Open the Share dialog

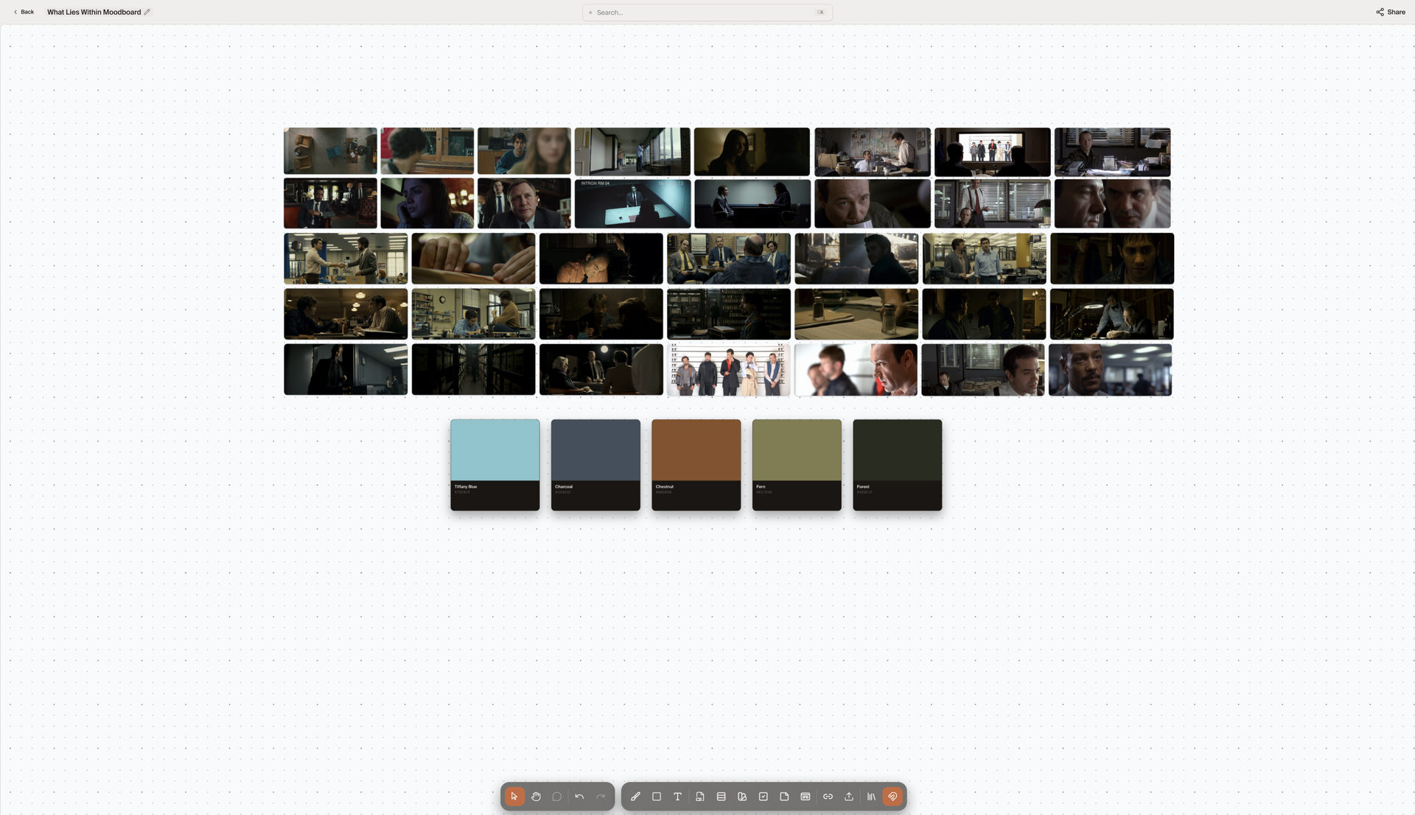coord(1391,12)
